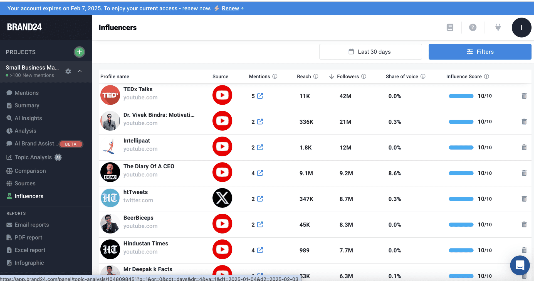Open the knowledge base book icon

pyautogui.click(x=450, y=27)
